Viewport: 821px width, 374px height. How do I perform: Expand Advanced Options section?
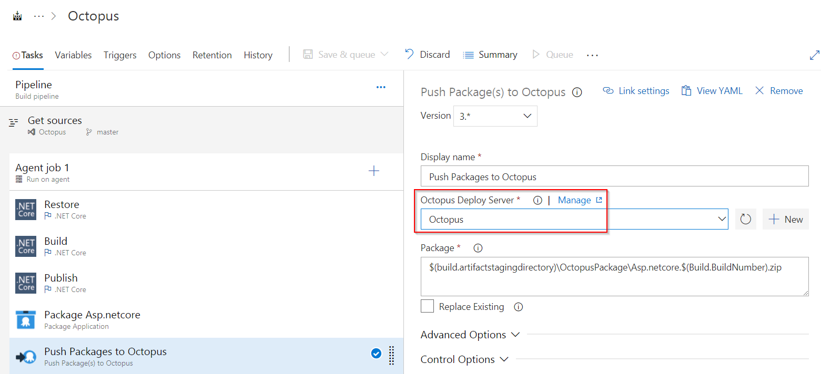(x=471, y=335)
